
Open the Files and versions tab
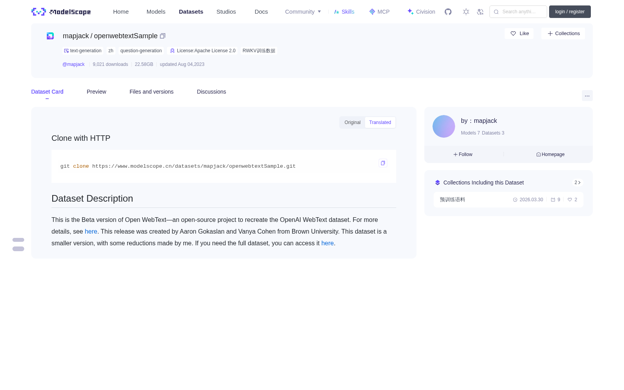pos(151,92)
